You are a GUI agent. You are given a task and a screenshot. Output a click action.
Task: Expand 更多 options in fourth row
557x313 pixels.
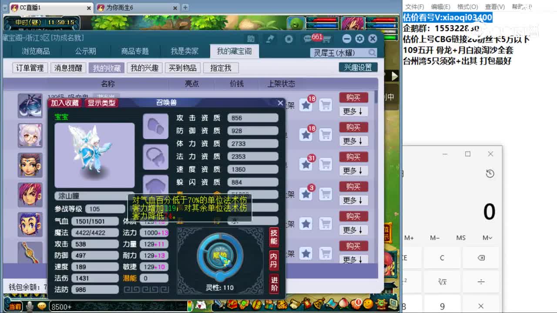(x=353, y=200)
